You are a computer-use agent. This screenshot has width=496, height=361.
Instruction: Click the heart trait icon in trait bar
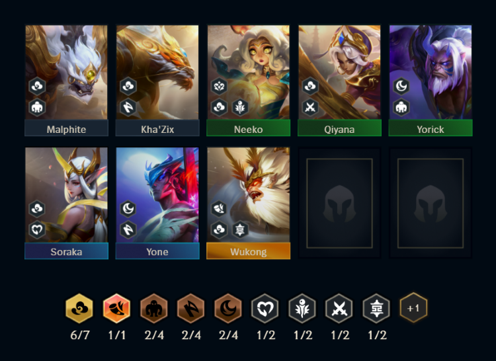click(x=265, y=308)
